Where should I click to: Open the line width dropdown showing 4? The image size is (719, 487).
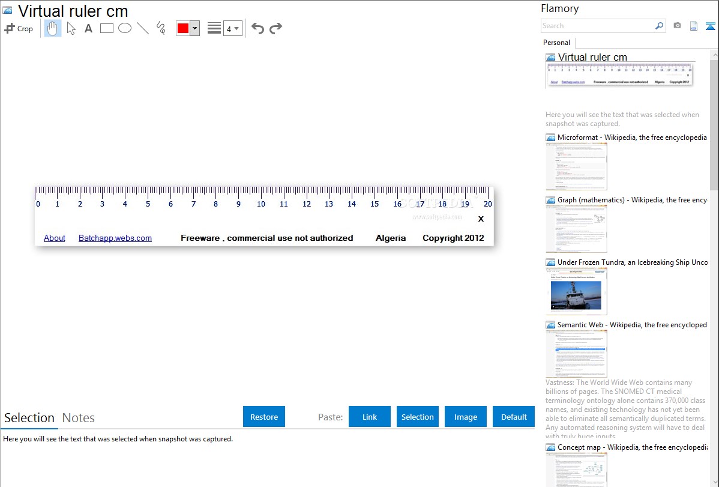click(x=233, y=28)
